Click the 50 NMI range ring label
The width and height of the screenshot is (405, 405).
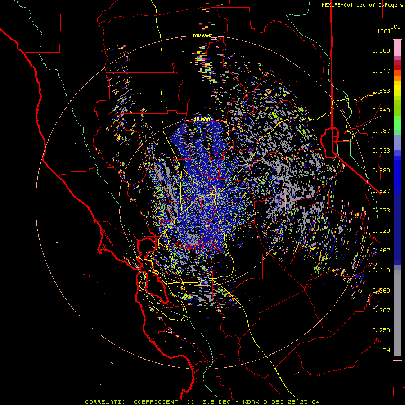coord(202,119)
